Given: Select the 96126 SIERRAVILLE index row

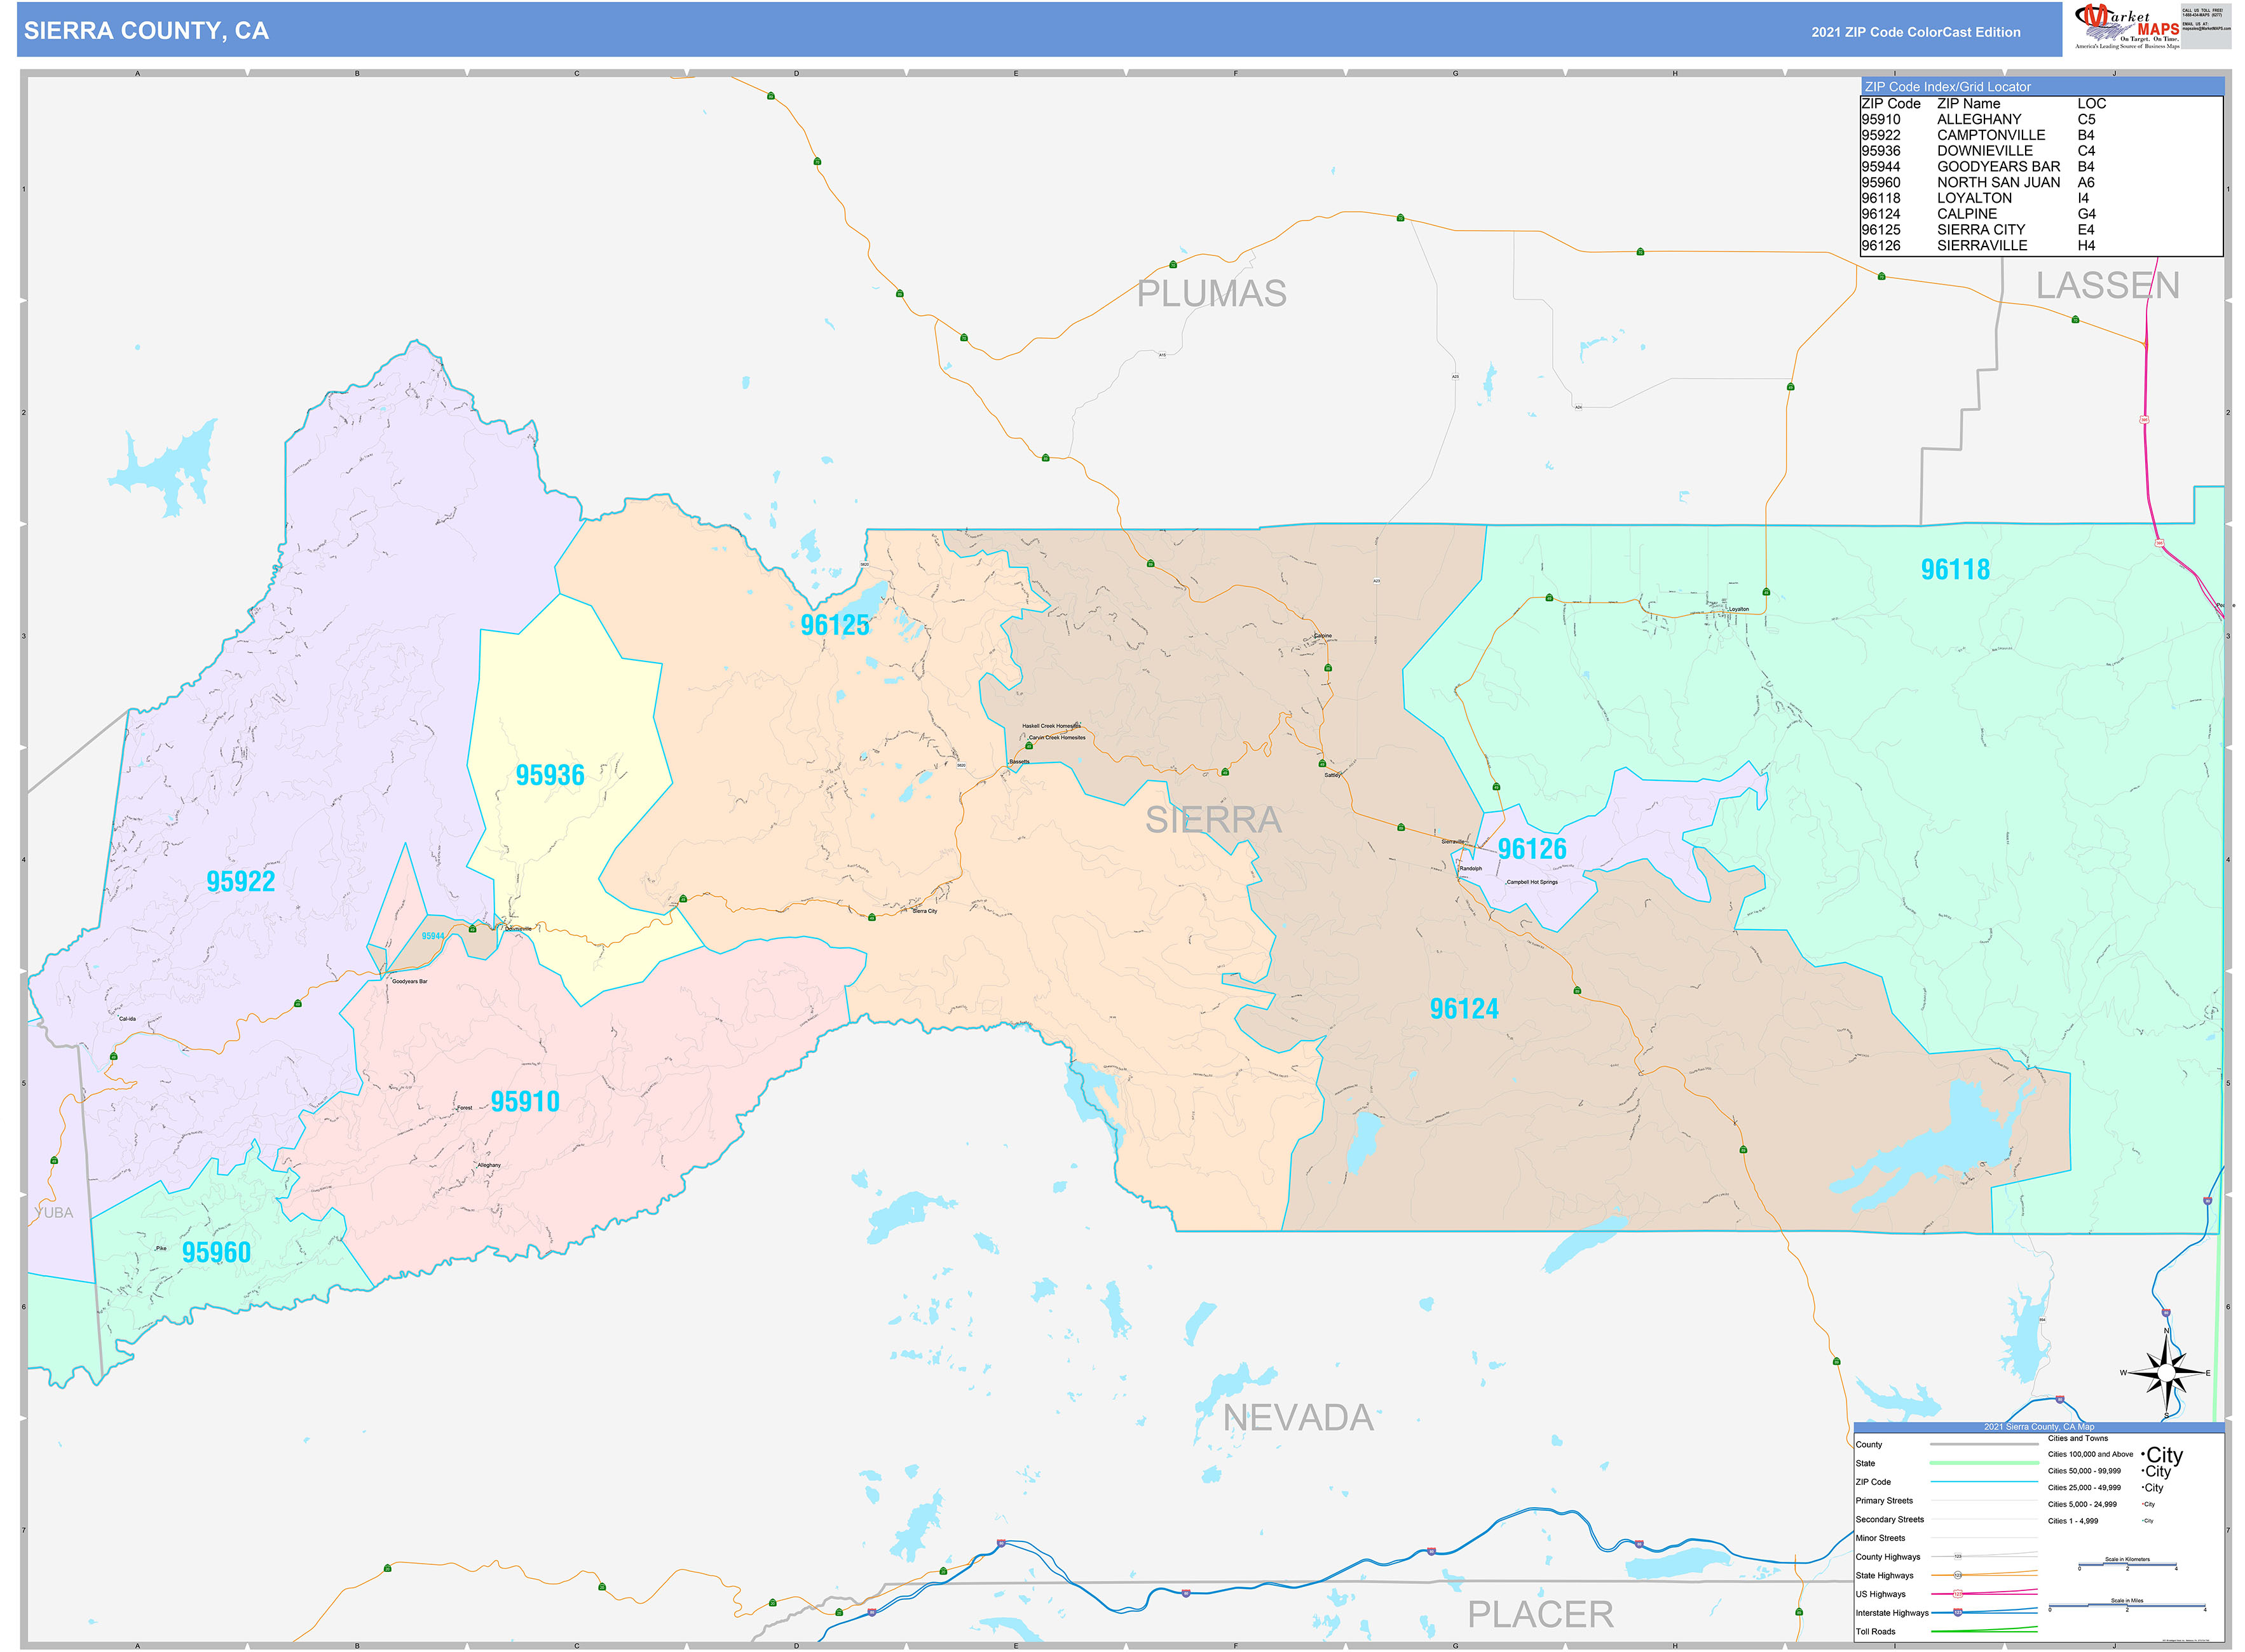Looking at the screenshot, I should (x=2041, y=246).
